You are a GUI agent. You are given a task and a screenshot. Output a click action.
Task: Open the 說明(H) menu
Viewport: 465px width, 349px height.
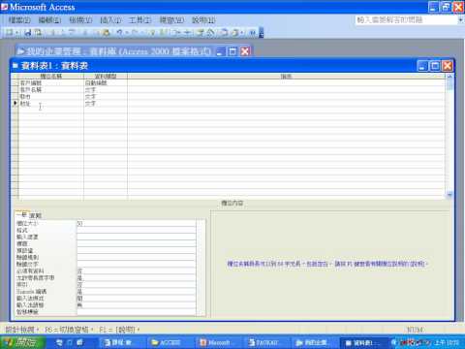[x=203, y=20]
